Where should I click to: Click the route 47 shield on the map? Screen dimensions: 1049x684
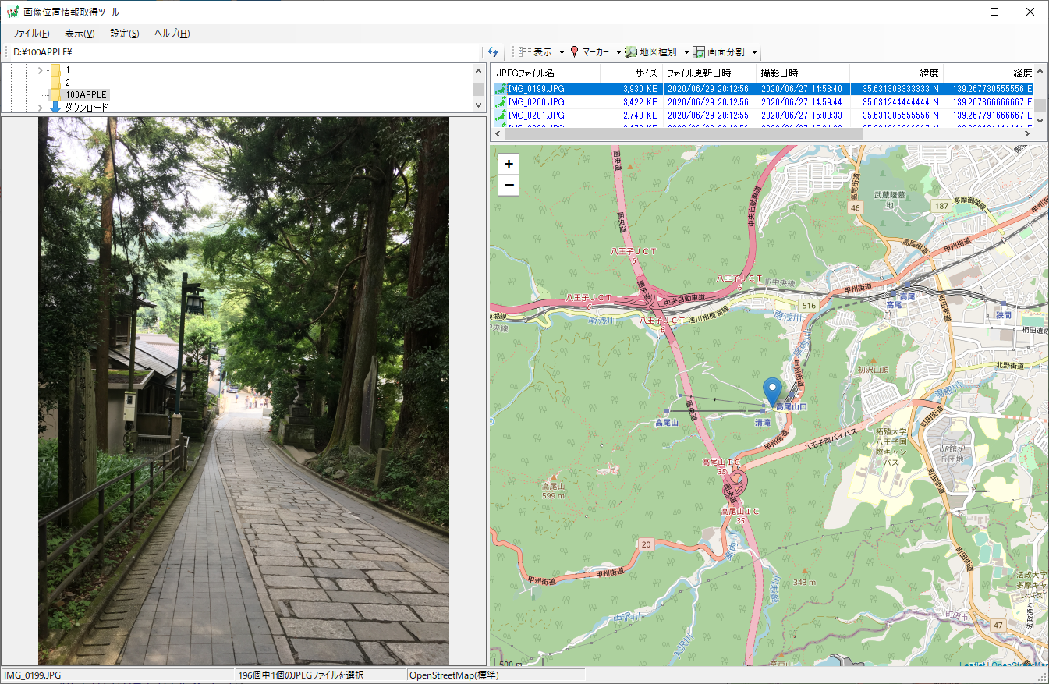[998, 625]
